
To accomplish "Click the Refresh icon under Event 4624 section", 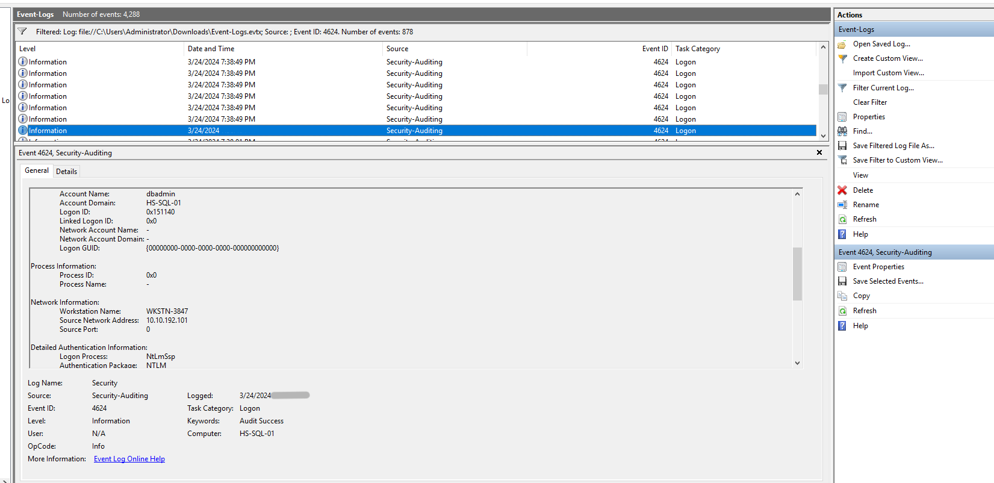I will [x=842, y=311].
